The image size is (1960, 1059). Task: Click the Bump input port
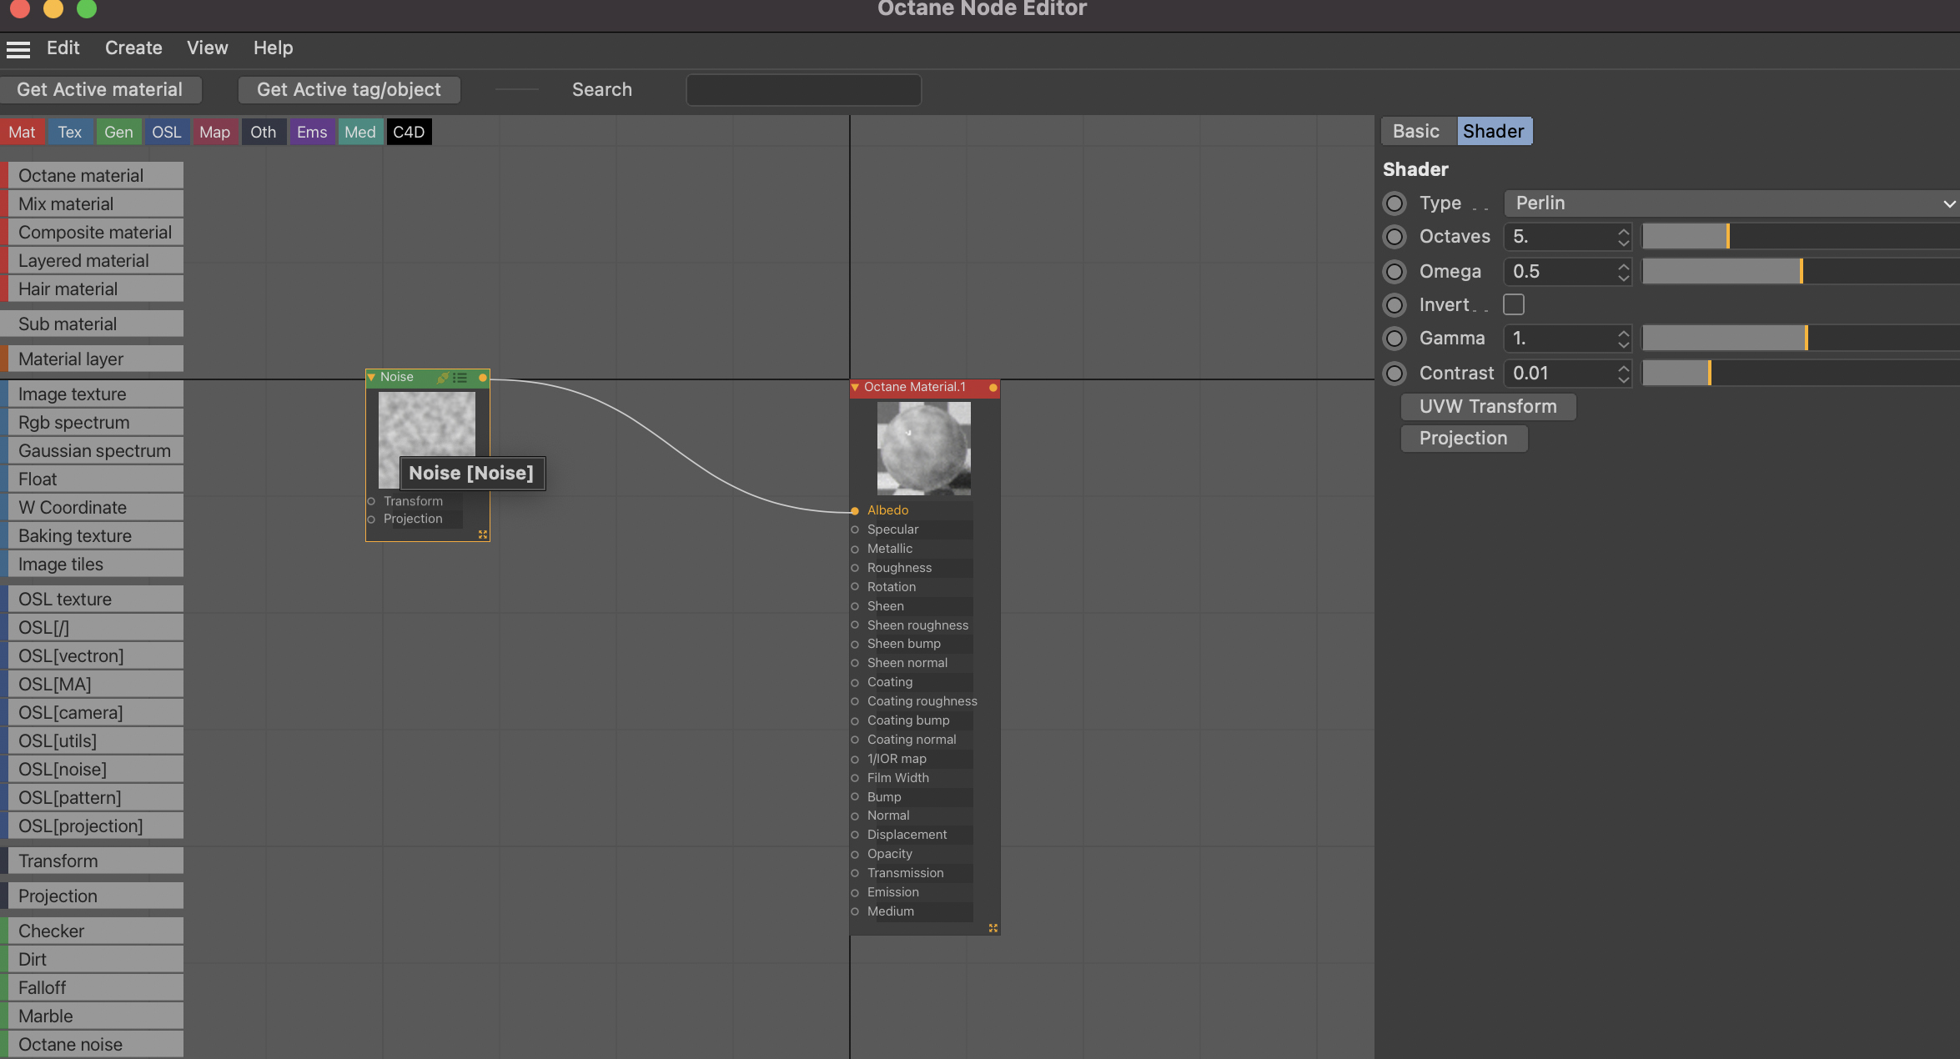point(855,797)
